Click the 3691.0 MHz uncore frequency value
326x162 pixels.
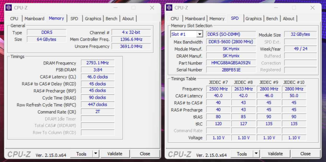pos(131,46)
